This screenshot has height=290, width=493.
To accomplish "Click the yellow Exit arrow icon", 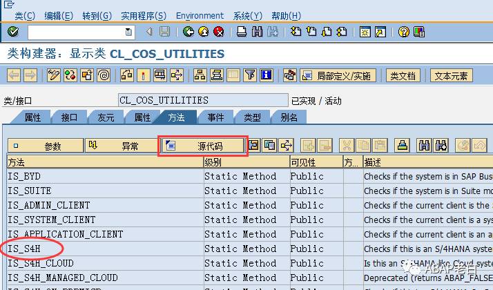I will [204, 32].
